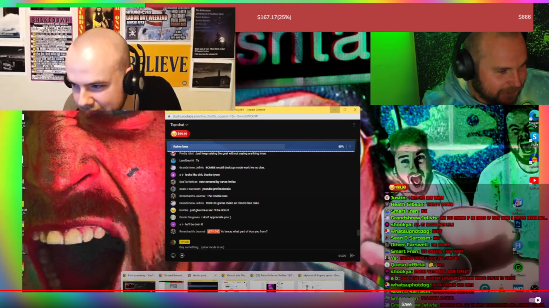Open the WD desktop shortcut

[518, 288]
